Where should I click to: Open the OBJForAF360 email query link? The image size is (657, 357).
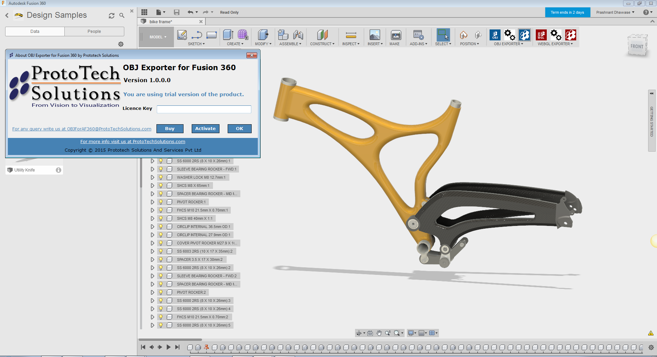pos(82,129)
